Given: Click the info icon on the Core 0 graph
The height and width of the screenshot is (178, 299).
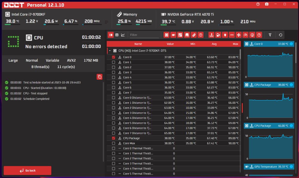Looking at the screenshot, I should [x=291, y=44].
